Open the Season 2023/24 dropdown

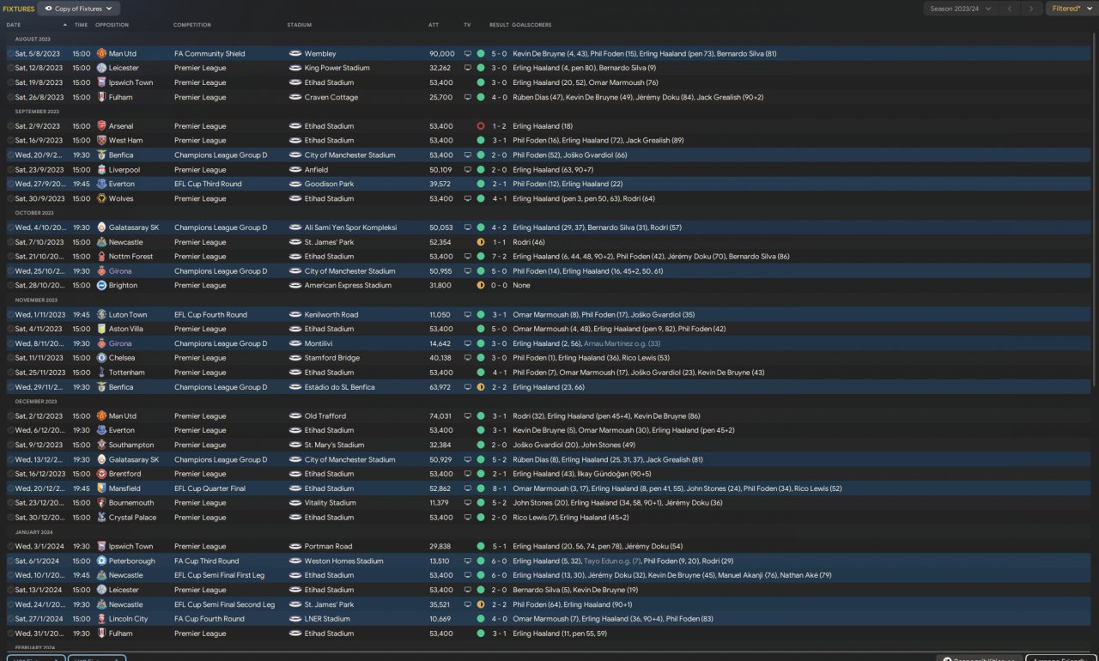pos(961,9)
